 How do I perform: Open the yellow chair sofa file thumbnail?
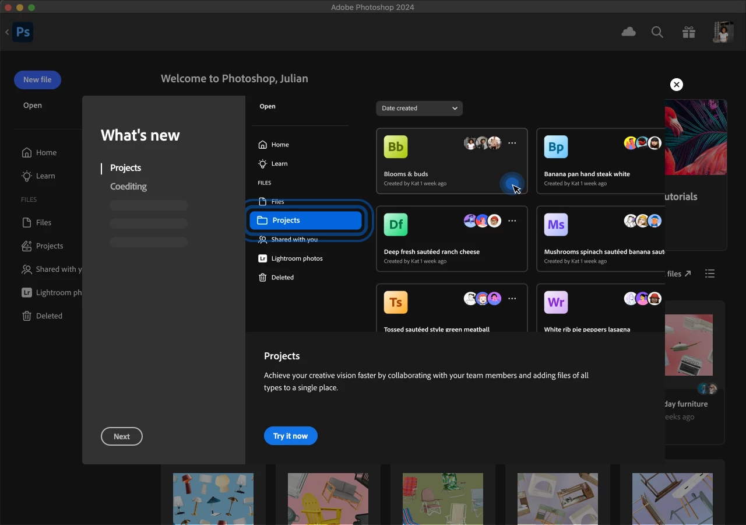328,499
